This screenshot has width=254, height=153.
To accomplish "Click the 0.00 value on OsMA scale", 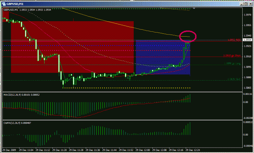I will [245, 135].
